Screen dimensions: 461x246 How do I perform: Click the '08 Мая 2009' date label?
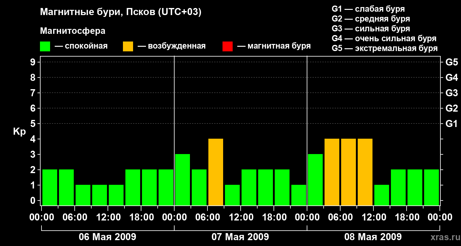(x=373, y=237)
